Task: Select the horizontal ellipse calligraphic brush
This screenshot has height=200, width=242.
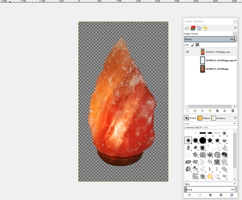Action: click(x=210, y=133)
